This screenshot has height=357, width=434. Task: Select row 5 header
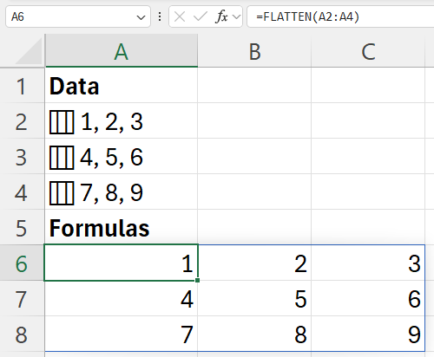tap(22, 227)
